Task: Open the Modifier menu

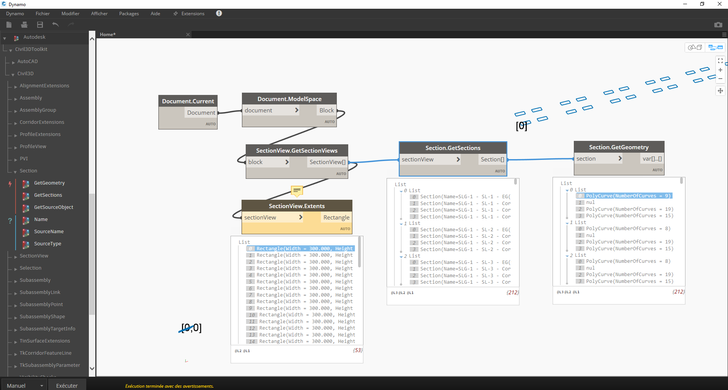Action: pyautogui.click(x=71, y=14)
